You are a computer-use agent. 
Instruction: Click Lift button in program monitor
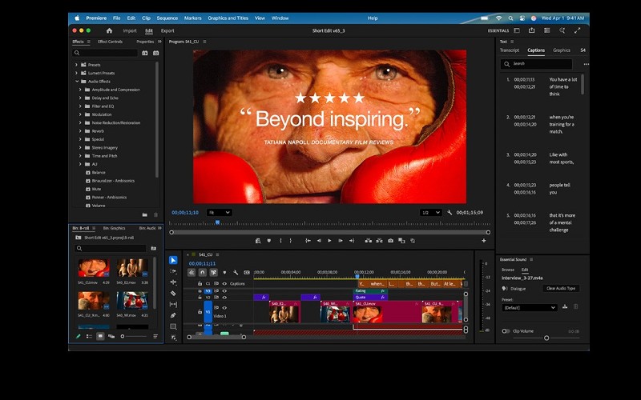(x=369, y=241)
